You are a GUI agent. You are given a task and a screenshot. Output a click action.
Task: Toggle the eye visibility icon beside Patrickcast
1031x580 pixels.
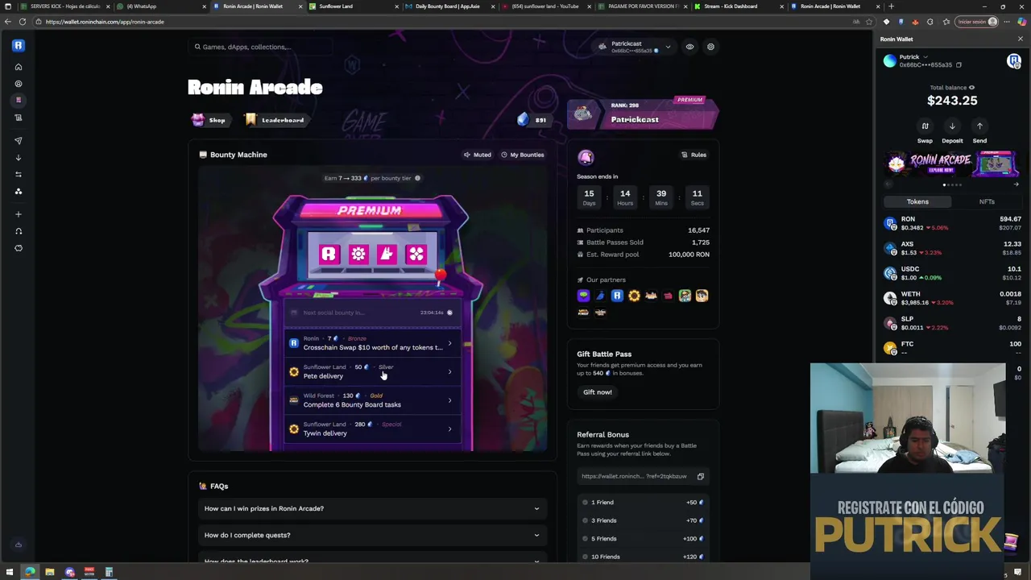pyautogui.click(x=689, y=47)
